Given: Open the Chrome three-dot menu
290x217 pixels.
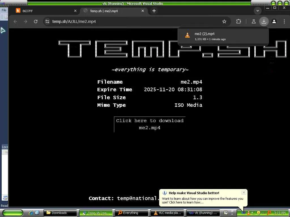Looking at the screenshot, I should (x=284, y=21).
